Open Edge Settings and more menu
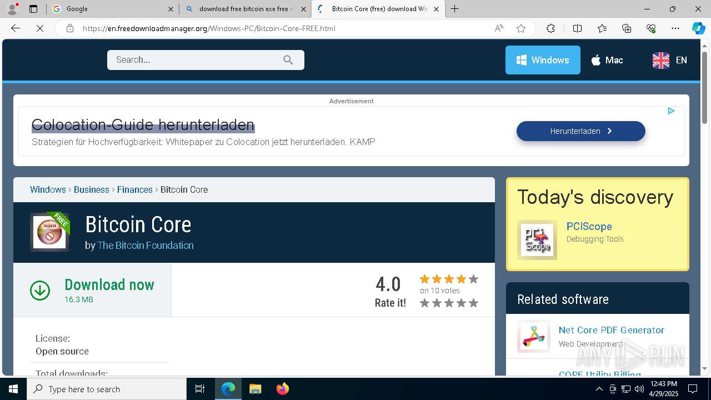This screenshot has height=400, width=711. 675,28
